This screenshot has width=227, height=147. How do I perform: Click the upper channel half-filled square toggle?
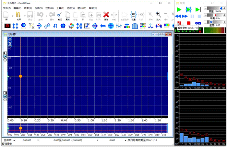(5, 53)
